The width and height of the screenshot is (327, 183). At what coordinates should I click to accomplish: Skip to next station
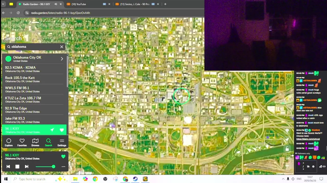tap(27, 166)
